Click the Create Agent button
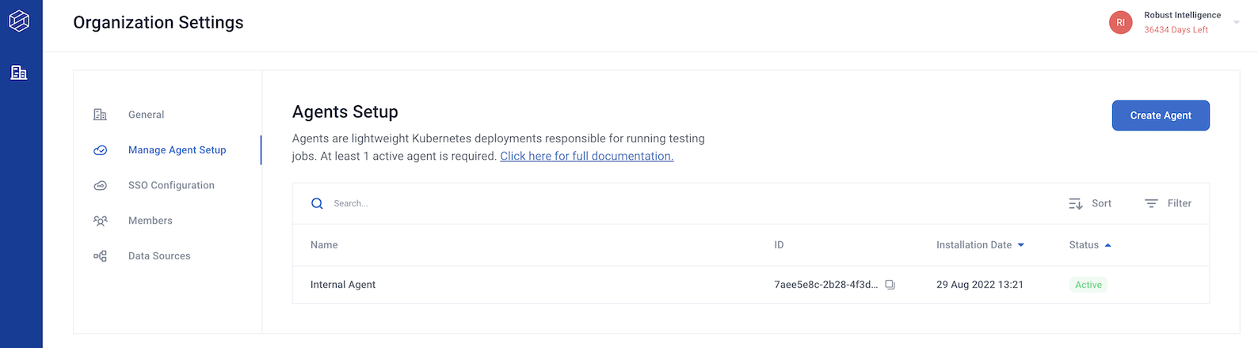The image size is (1258, 348). click(x=1161, y=115)
